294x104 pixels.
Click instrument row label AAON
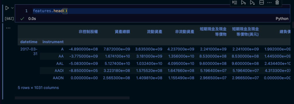(x=58, y=78)
